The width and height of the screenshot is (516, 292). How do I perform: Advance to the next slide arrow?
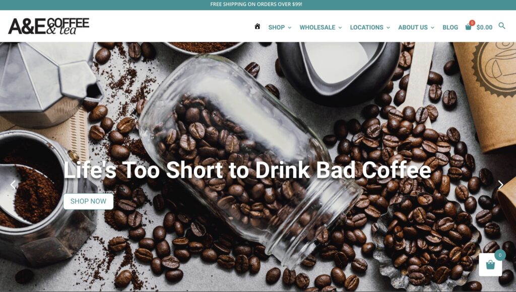500,185
